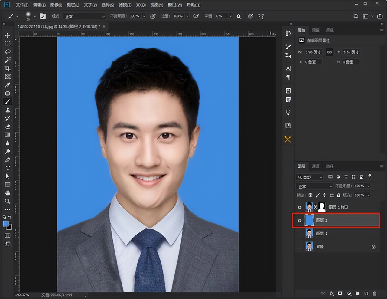Hide the 图层 1 拷贝 layer
Image resolution: width=387 pixels, height=299 pixels.
(x=299, y=207)
